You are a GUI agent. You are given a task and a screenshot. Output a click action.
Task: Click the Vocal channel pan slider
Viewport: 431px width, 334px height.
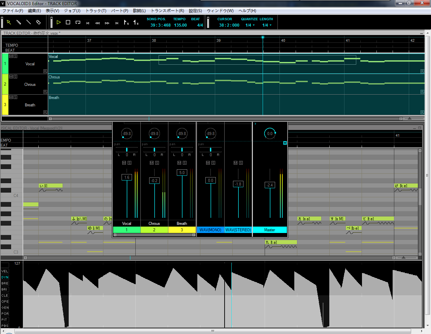pos(127,149)
